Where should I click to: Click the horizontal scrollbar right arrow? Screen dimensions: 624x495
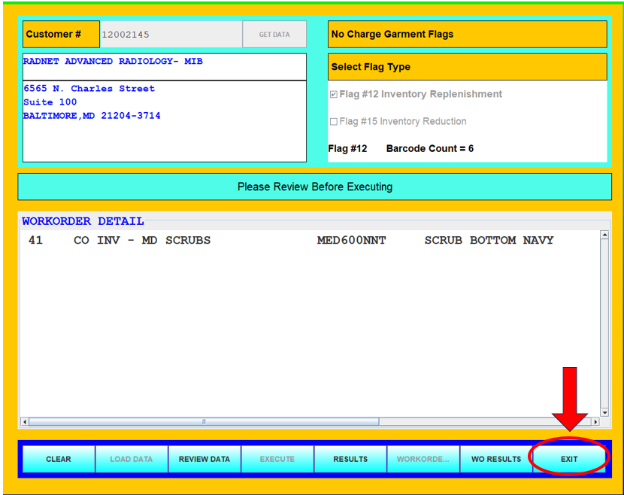click(x=595, y=422)
